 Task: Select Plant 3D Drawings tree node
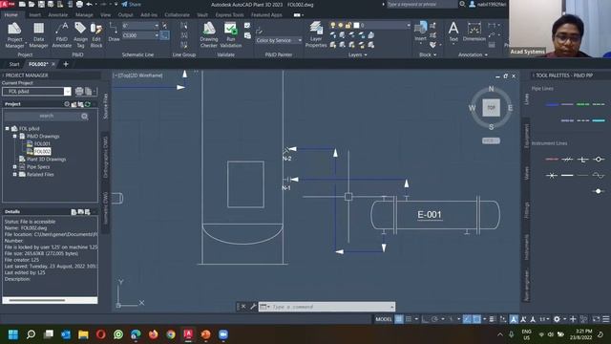pos(46,160)
